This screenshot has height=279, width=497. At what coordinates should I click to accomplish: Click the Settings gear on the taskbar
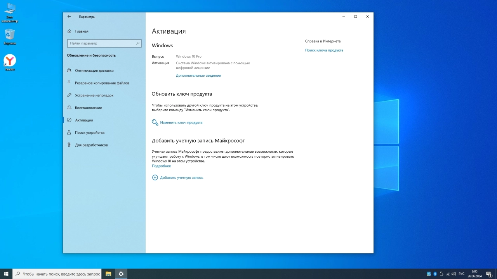pyautogui.click(x=121, y=274)
